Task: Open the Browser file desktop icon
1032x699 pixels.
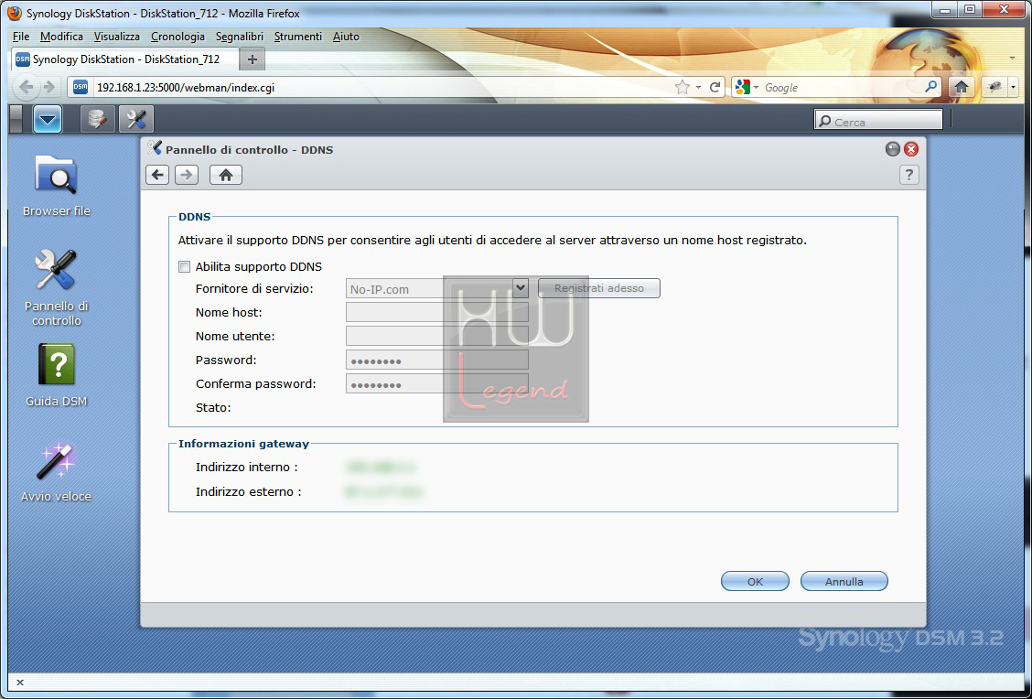Action: click(x=57, y=186)
